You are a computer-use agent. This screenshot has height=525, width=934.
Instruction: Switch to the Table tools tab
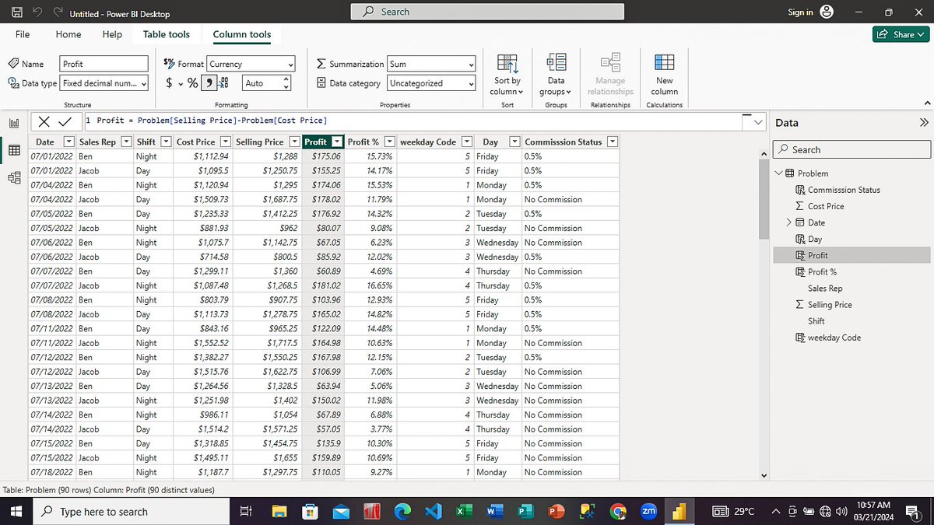[x=167, y=34]
